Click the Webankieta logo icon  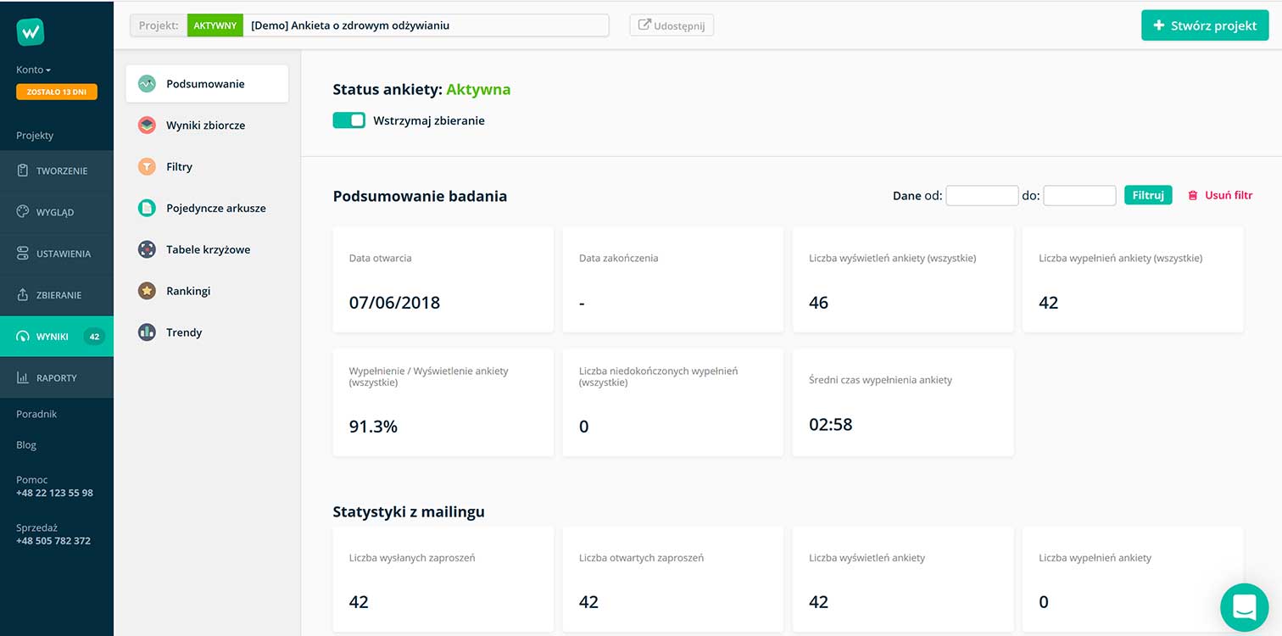pos(31,32)
